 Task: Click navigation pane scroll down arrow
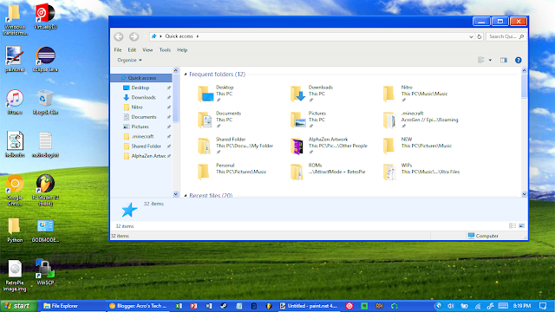pos(175,194)
